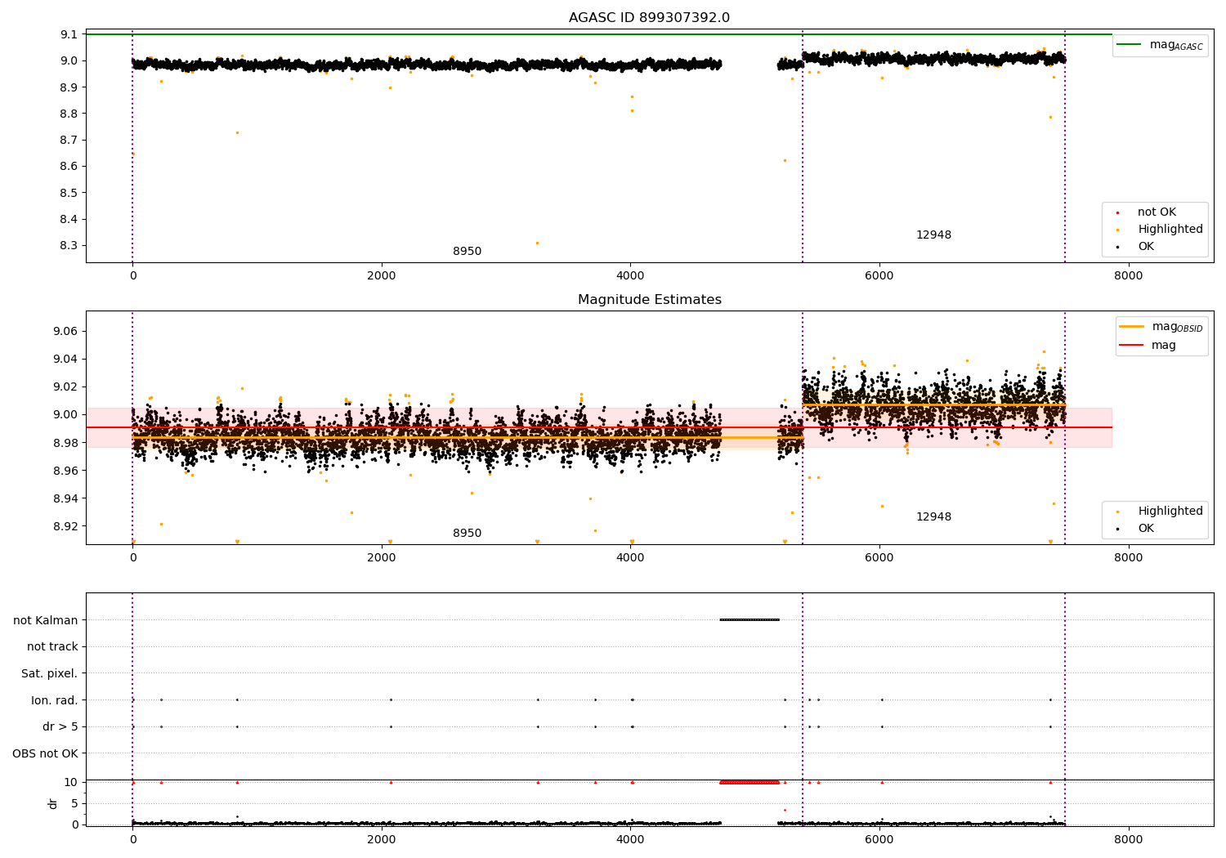Click the '12948' obsid label in top plot

(933, 235)
